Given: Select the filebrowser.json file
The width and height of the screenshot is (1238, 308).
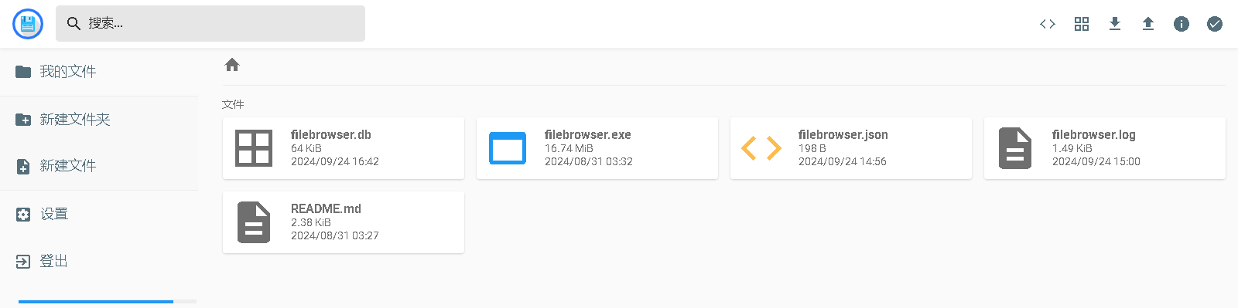Looking at the screenshot, I should tap(851, 148).
